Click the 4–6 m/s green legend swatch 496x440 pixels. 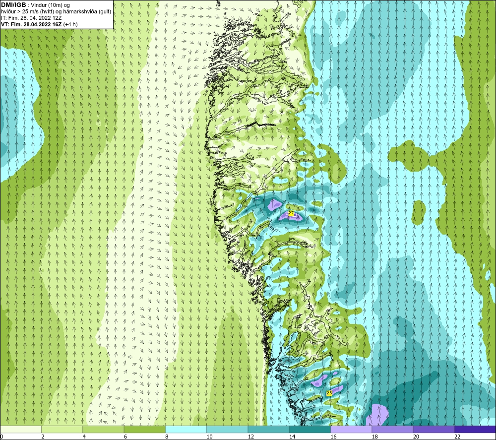click(x=104, y=429)
